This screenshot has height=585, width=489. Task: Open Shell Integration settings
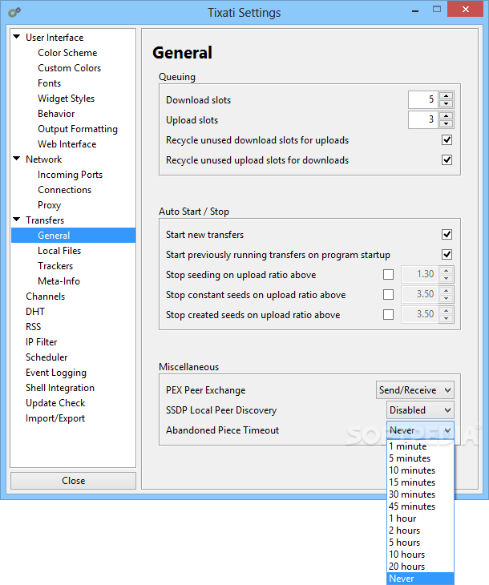[60, 388]
